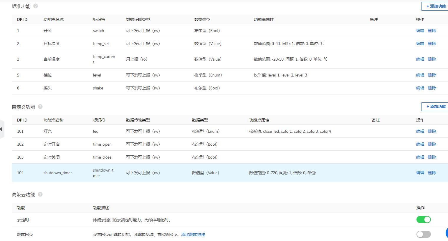Screen dimensions: 448x241
Task: Edit the shutdown_timer row 104
Action: click(420, 173)
